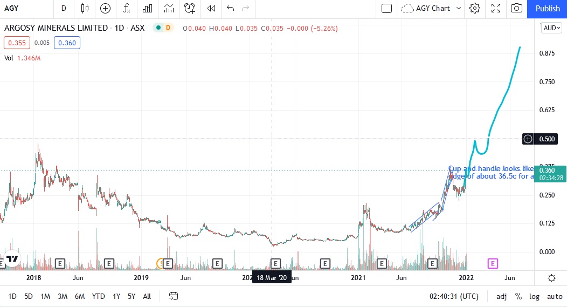Select the 1Y date range

pyautogui.click(x=116, y=297)
